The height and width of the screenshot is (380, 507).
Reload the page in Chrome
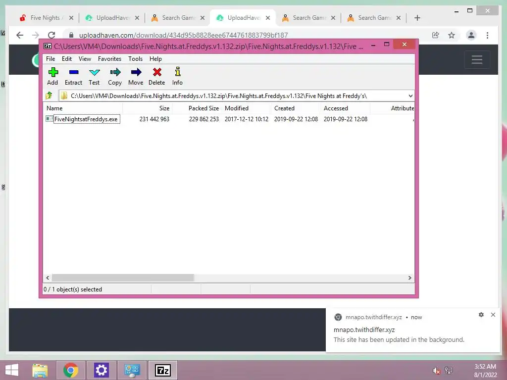(51, 35)
